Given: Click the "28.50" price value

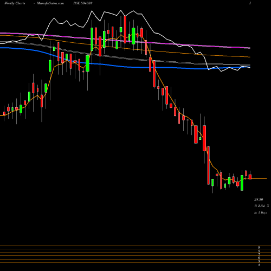Looking at the screenshot, I should (x=259, y=199).
